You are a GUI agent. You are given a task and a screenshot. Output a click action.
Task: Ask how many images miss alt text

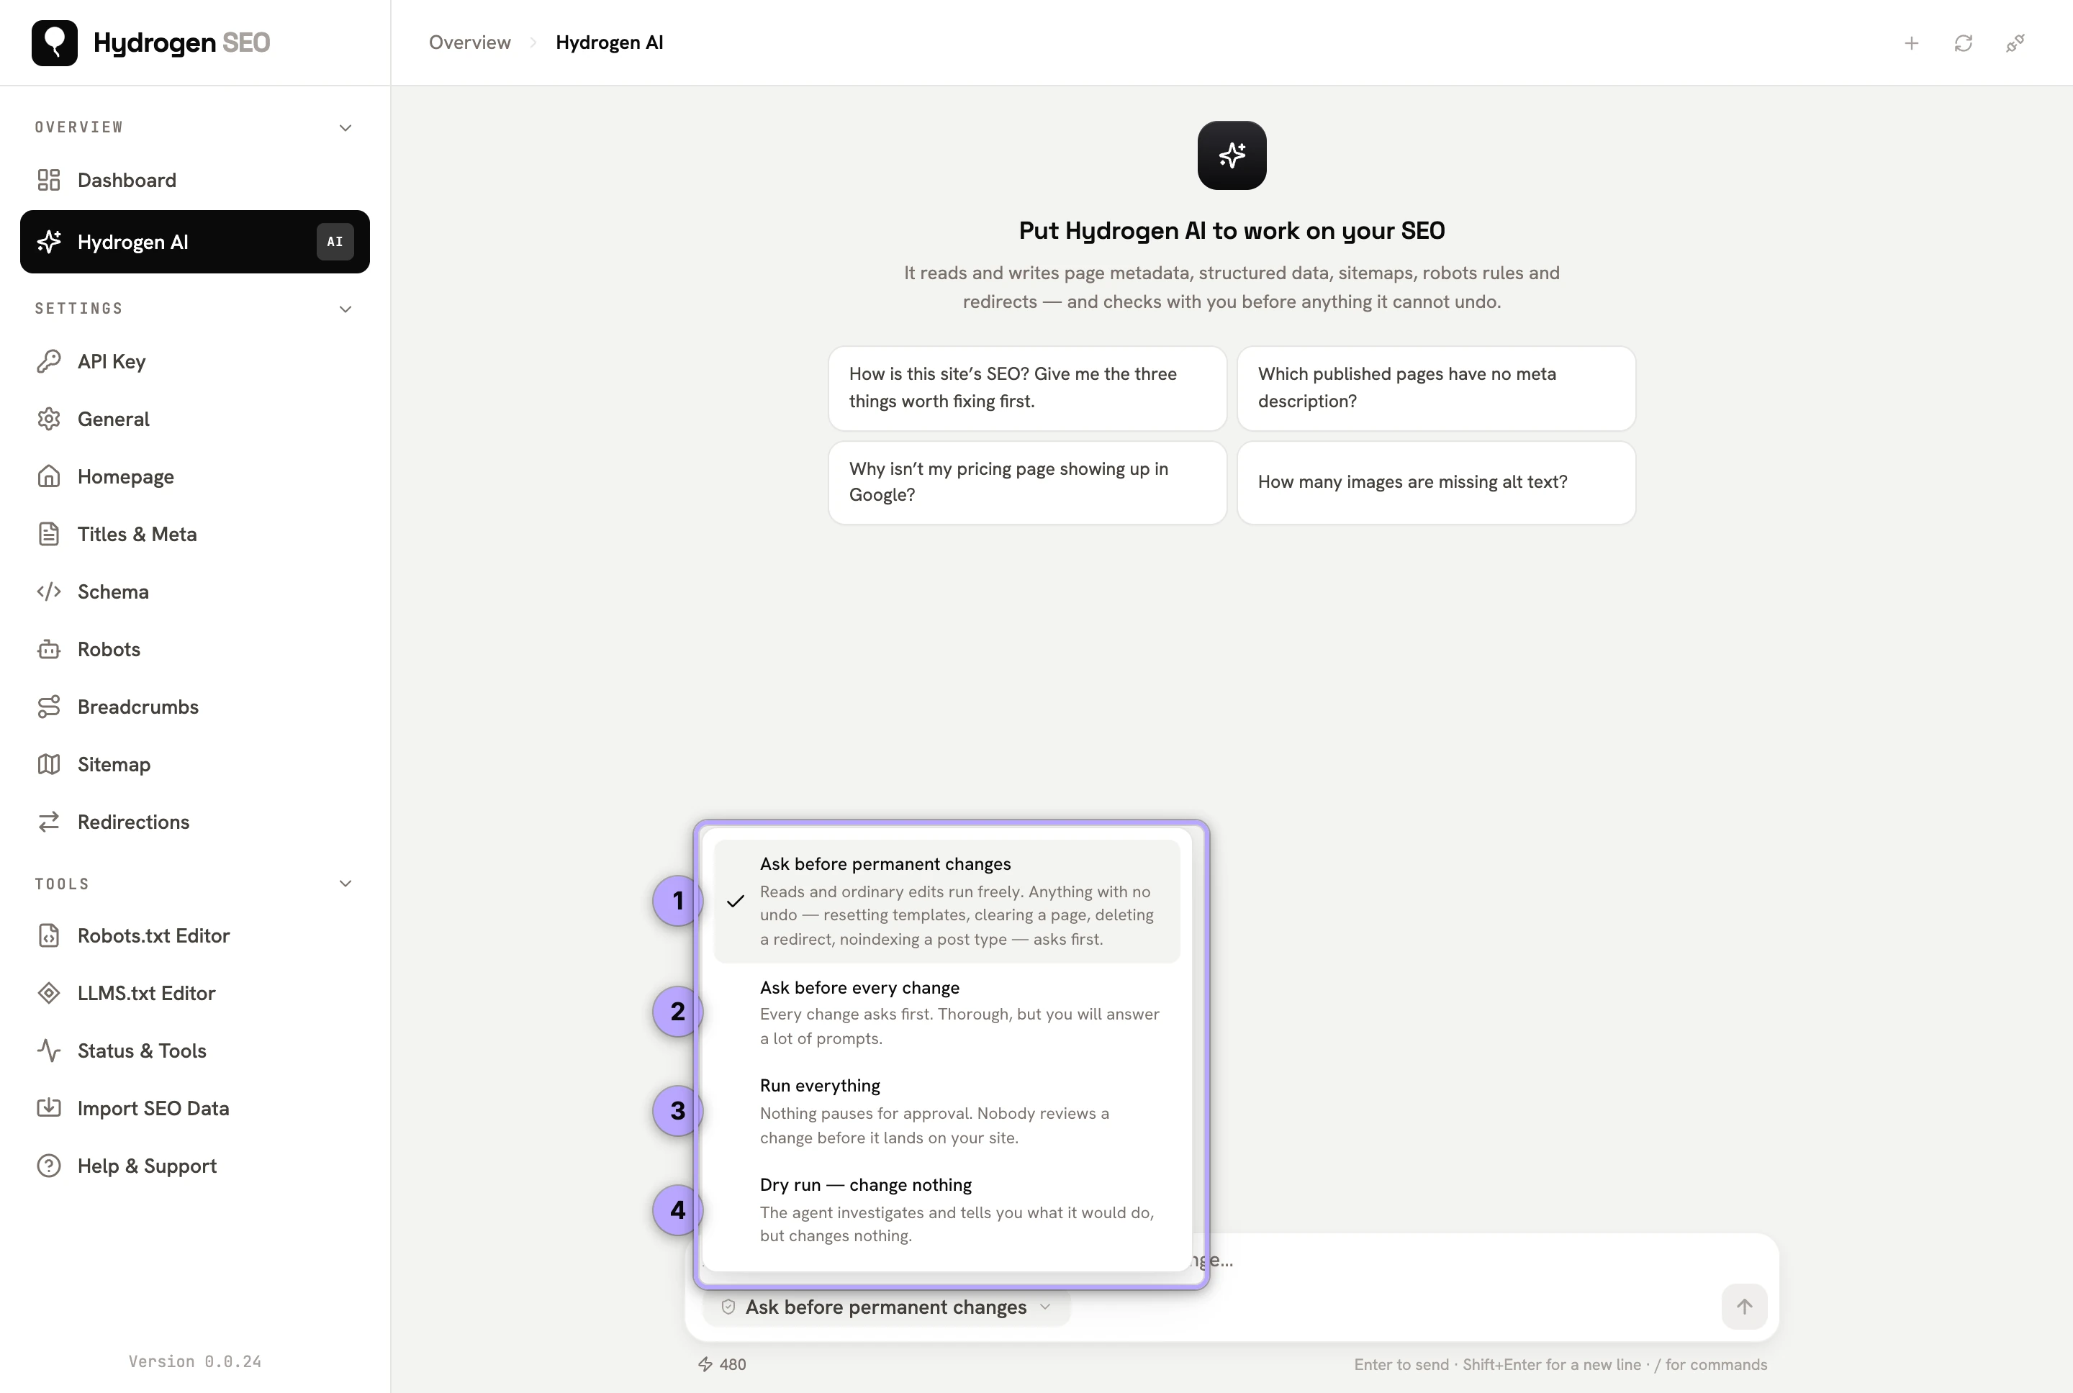(1436, 482)
